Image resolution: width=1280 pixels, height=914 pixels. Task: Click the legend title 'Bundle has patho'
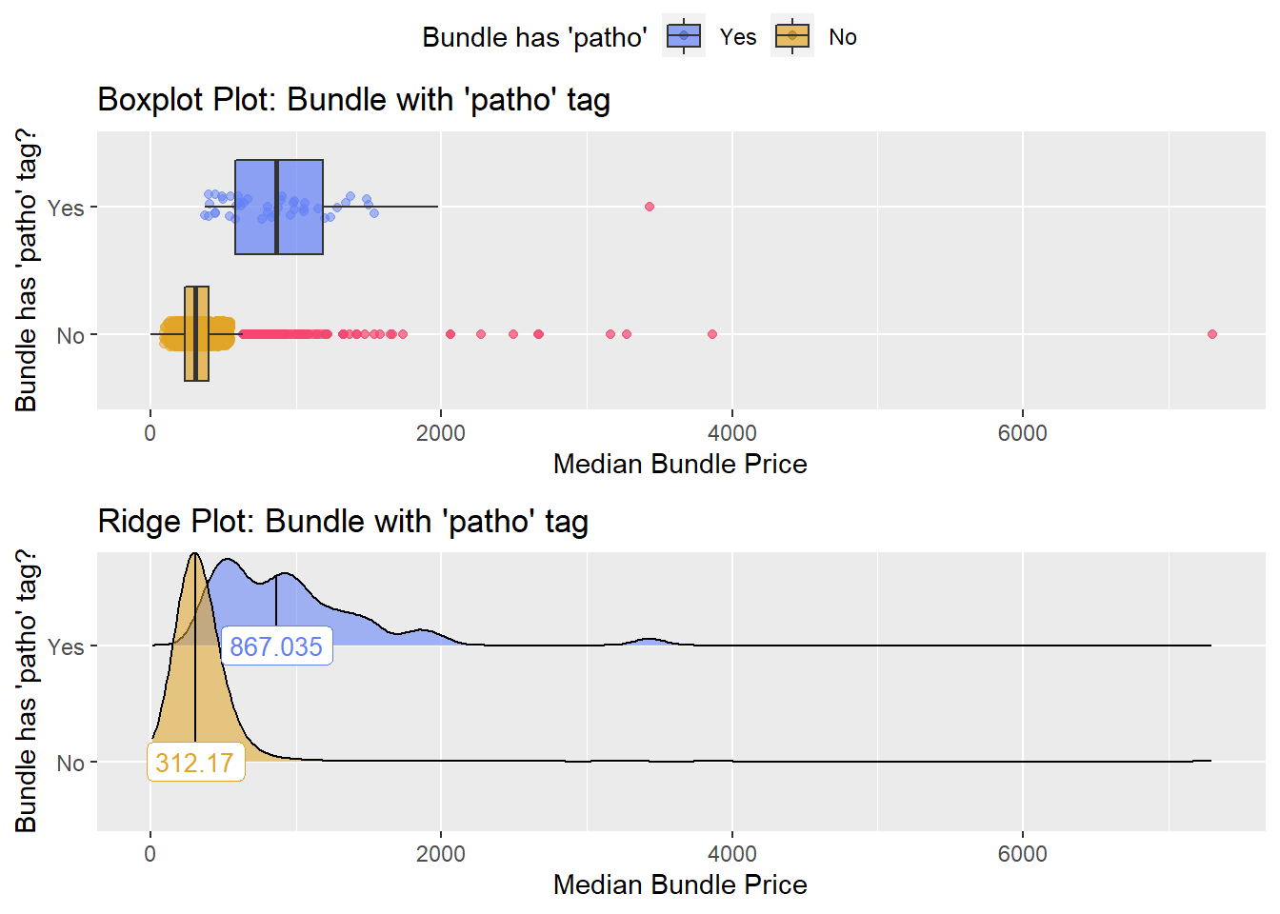click(x=534, y=37)
